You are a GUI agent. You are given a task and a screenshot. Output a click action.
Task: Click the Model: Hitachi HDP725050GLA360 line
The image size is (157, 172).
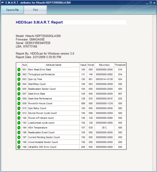[x=38, y=36]
